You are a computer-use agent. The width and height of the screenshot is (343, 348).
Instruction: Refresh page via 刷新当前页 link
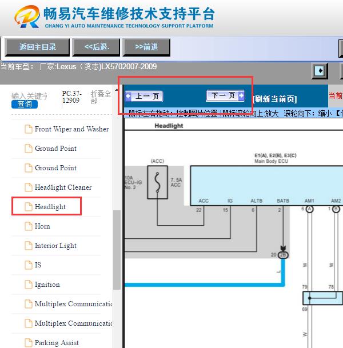point(275,99)
